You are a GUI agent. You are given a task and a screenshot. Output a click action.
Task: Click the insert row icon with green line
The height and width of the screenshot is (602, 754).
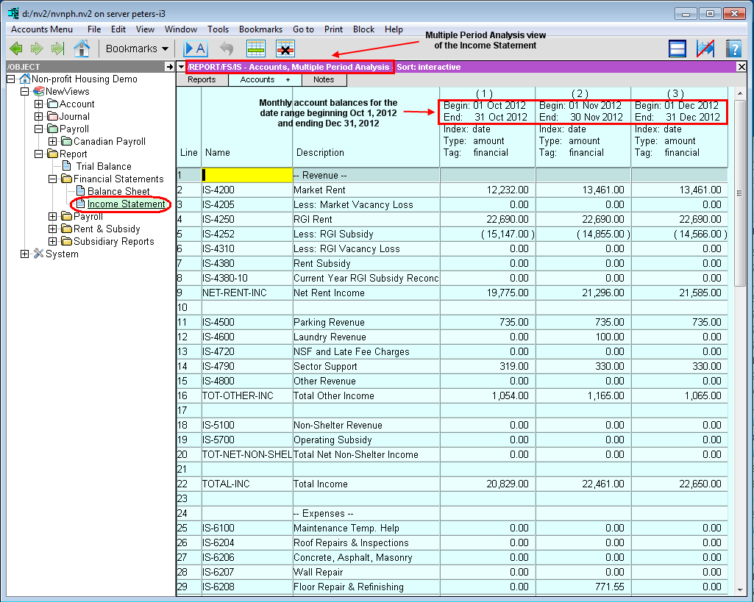coord(255,49)
